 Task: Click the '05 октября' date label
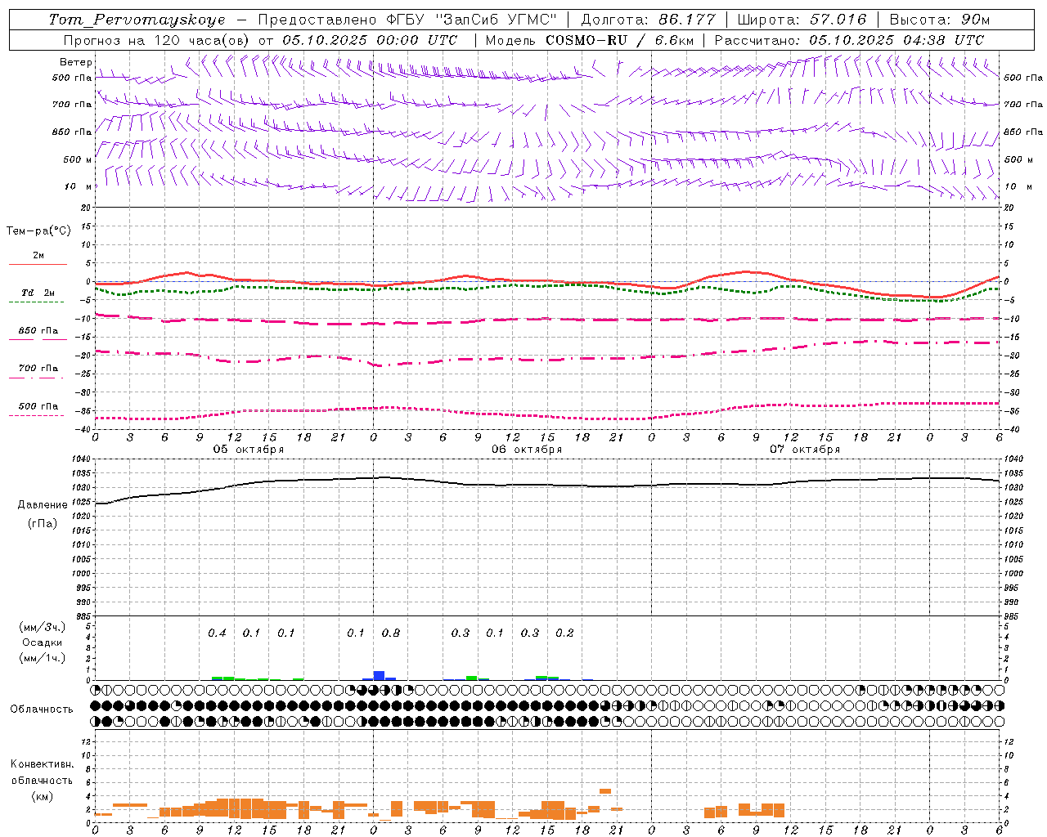pos(249,450)
